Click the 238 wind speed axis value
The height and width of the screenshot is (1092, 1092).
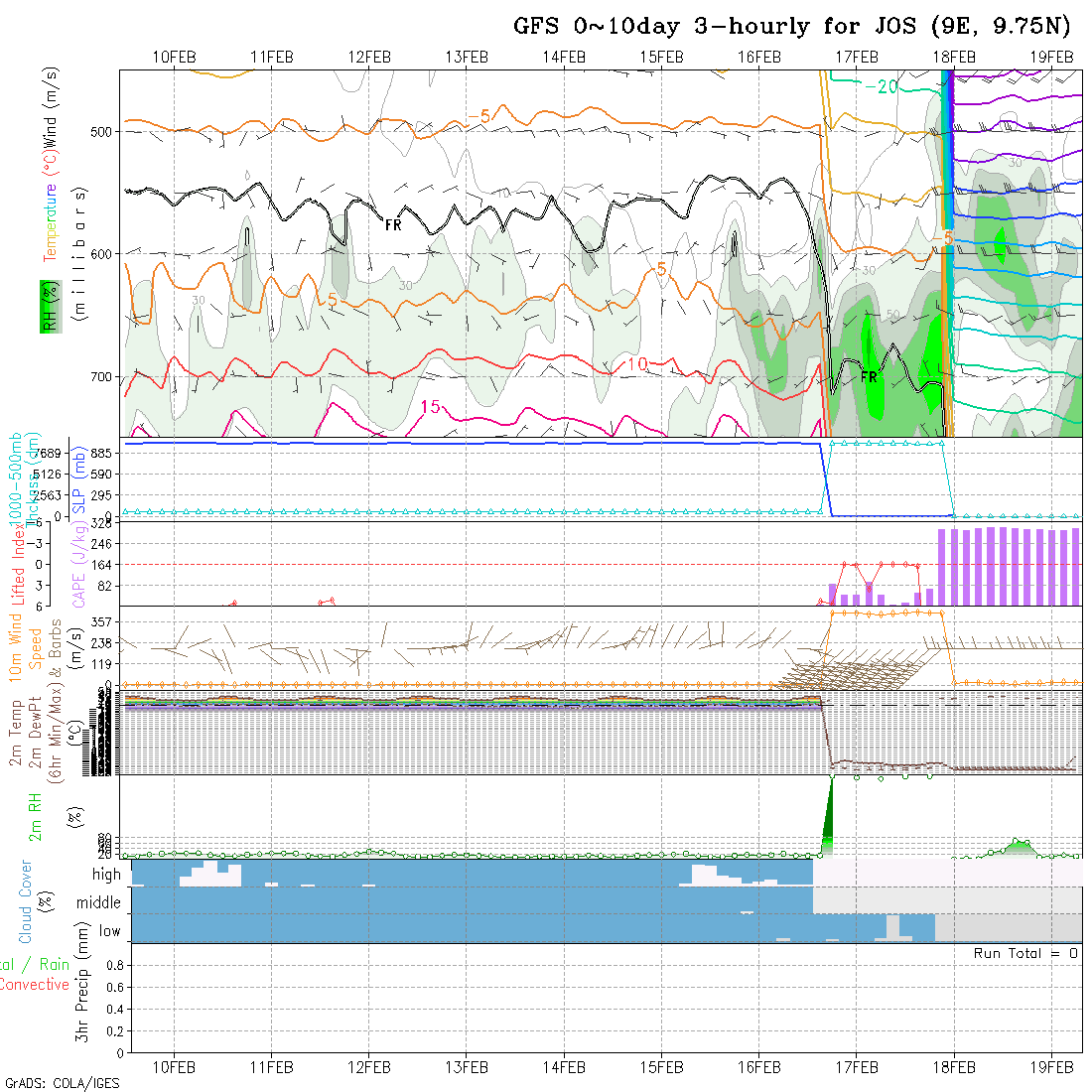(x=101, y=643)
